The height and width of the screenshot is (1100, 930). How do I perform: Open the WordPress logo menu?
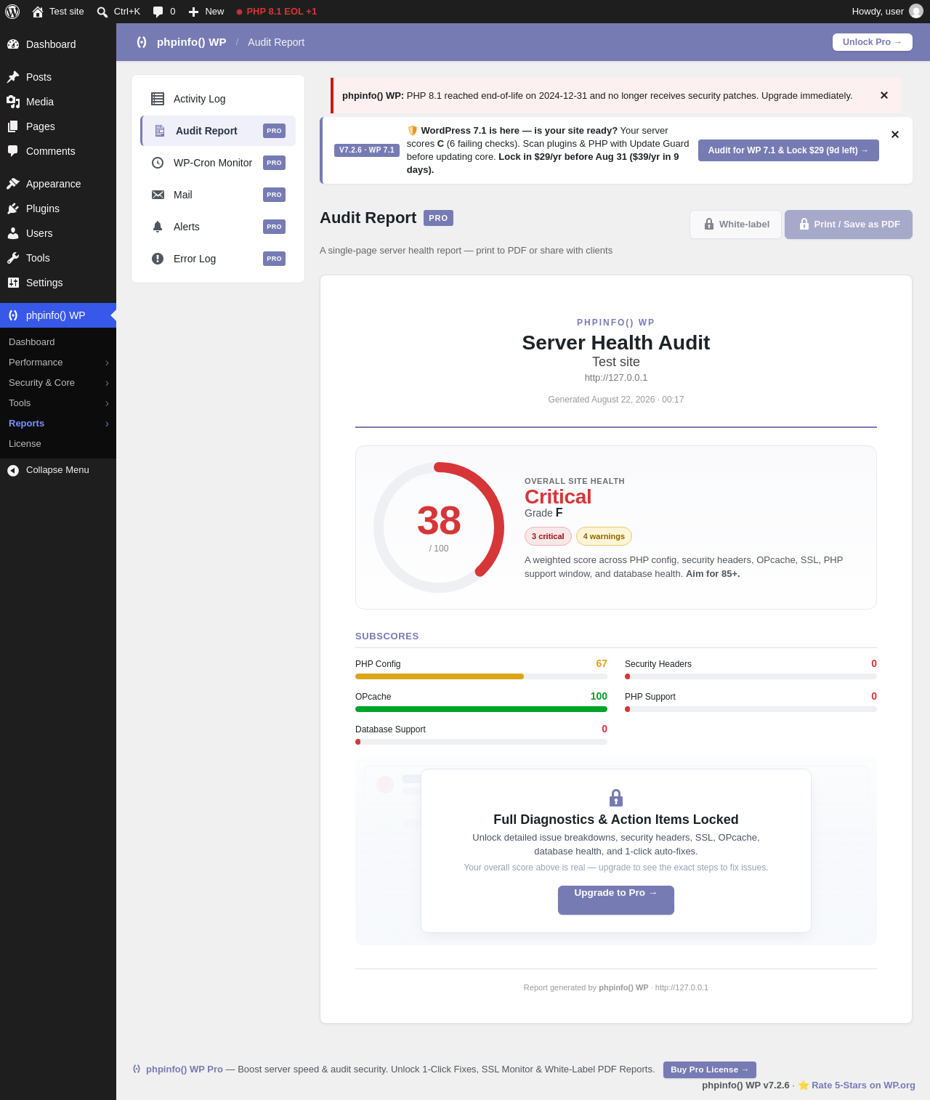point(12,12)
